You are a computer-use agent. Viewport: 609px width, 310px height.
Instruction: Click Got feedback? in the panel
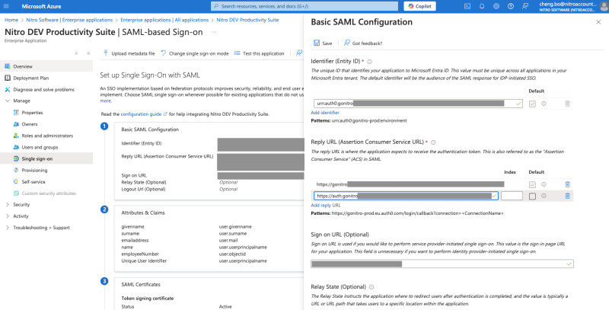(363, 43)
